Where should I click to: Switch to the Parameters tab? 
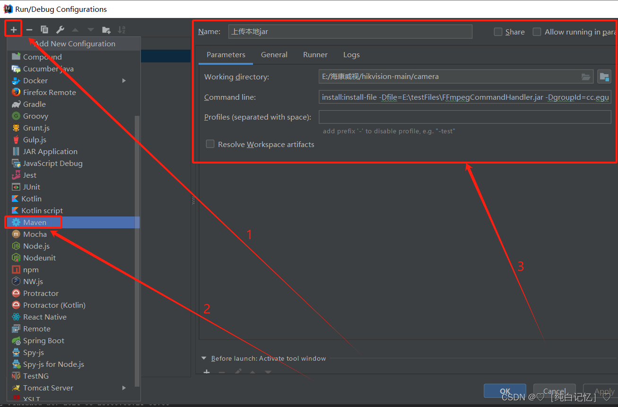click(226, 55)
